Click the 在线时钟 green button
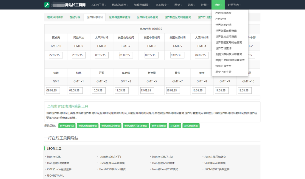This screenshot has width=305, height=179. [175, 126]
